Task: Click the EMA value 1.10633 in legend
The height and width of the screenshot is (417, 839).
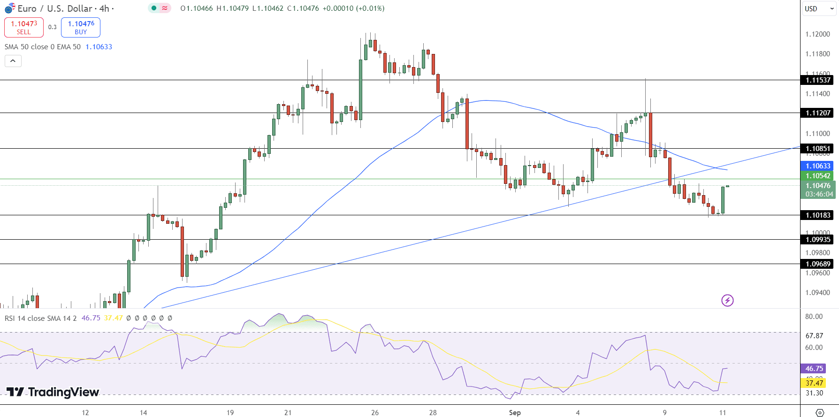Action: pos(99,47)
